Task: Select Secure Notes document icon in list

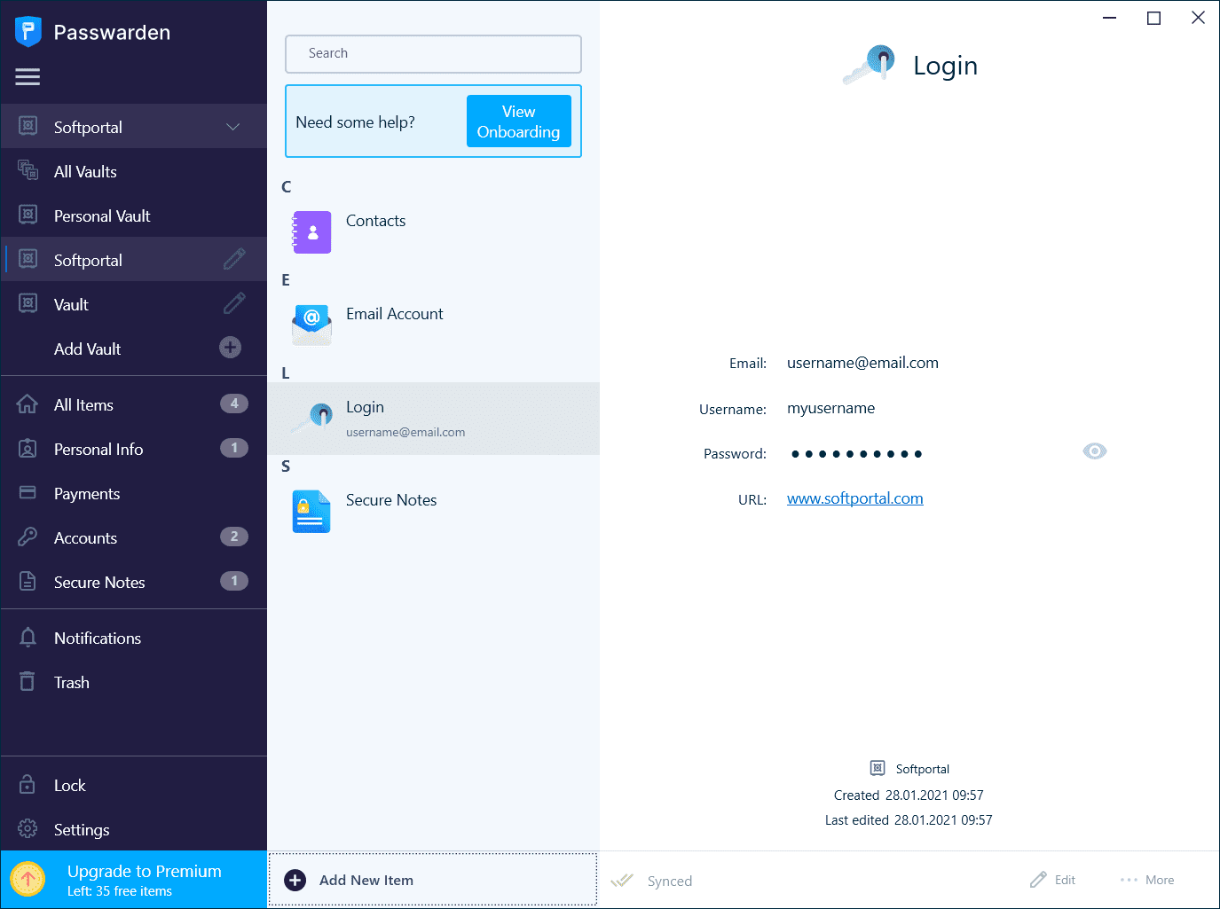Action: coord(311,512)
